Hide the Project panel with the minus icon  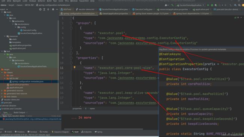click(57, 9)
